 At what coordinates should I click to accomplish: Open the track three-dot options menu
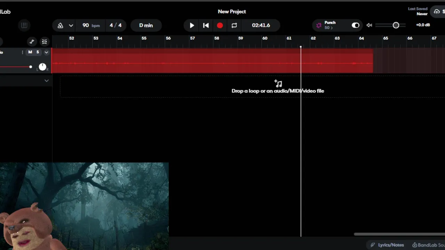click(23, 52)
